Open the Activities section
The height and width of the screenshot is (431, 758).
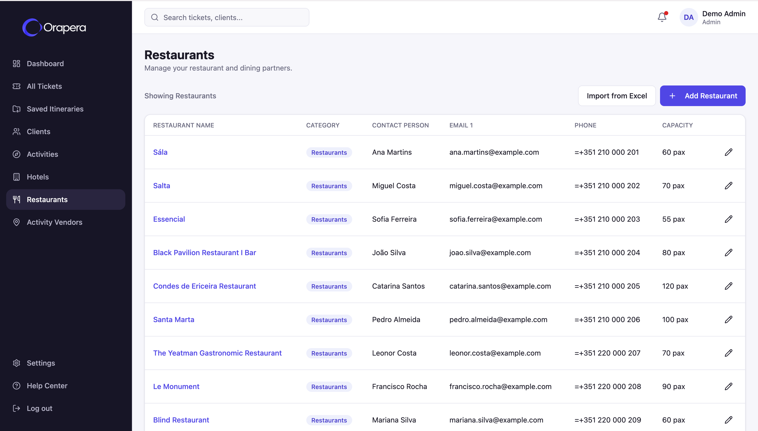coord(65,154)
